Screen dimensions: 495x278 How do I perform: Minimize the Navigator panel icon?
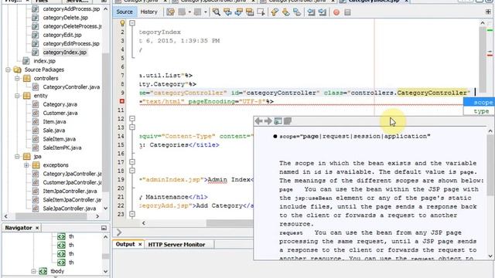104,228
